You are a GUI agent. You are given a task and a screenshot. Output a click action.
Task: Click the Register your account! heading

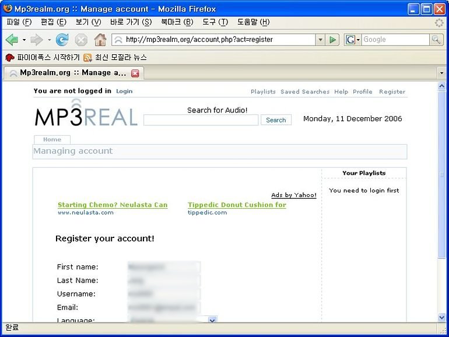point(105,238)
